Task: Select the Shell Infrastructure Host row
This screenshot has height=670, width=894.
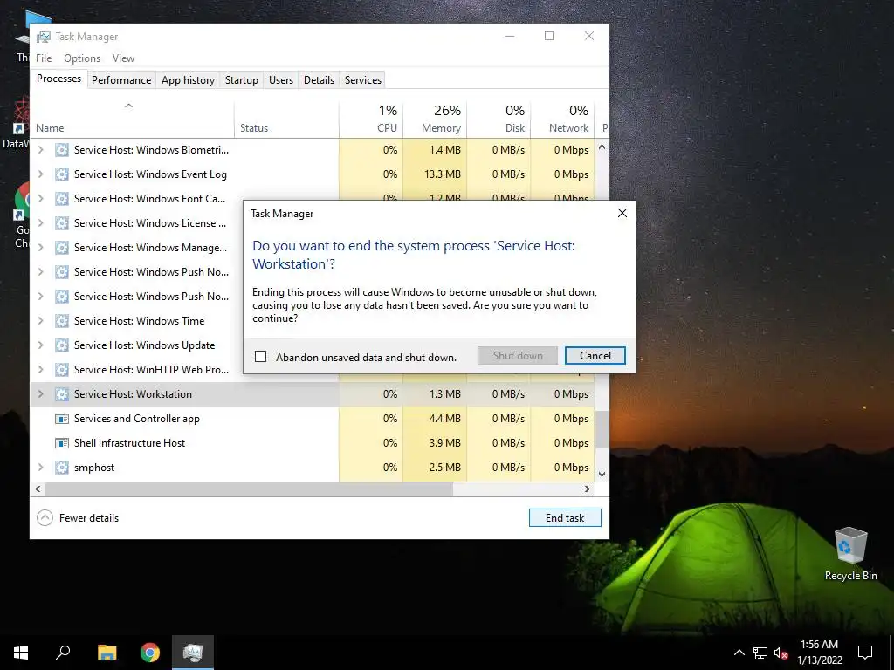Action: click(313, 443)
